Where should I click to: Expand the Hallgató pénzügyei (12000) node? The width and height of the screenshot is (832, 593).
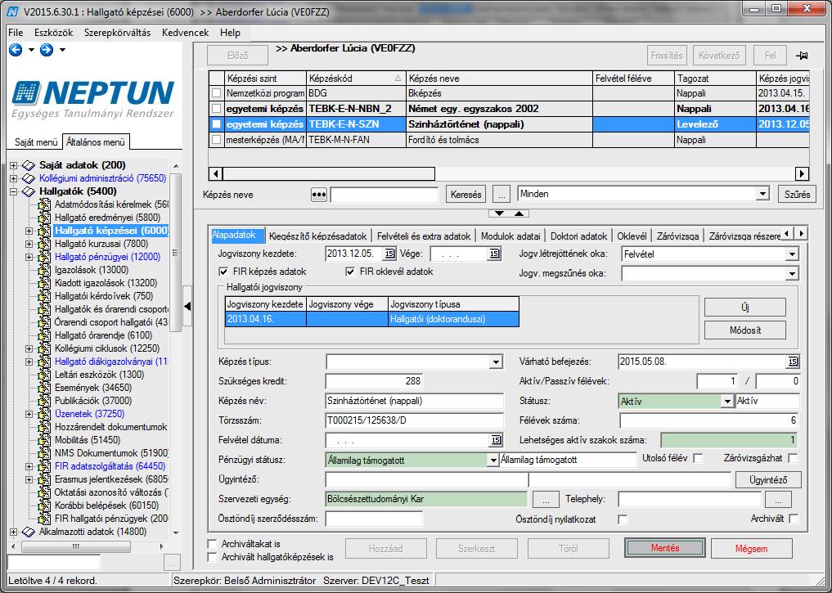pyautogui.click(x=29, y=258)
